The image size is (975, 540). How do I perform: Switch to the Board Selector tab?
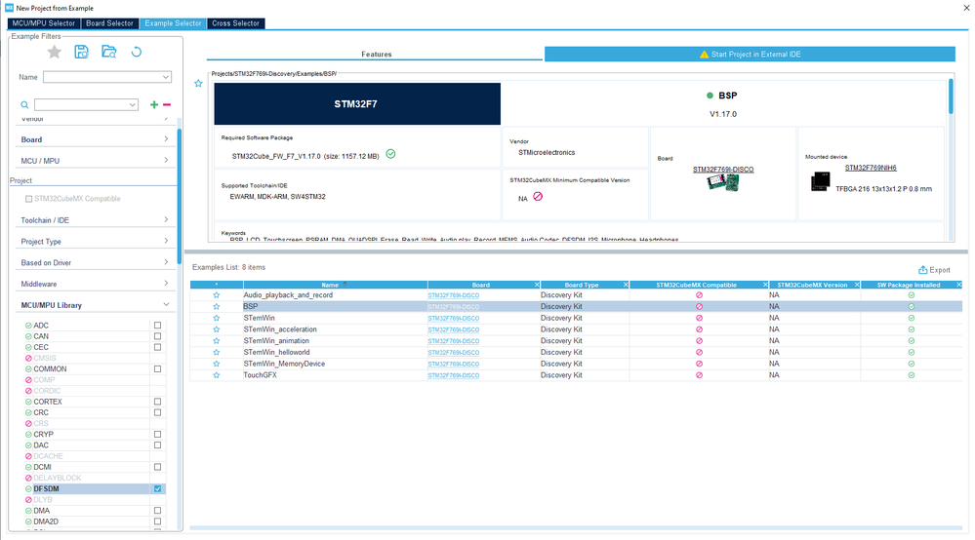pyautogui.click(x=109, y=23)
